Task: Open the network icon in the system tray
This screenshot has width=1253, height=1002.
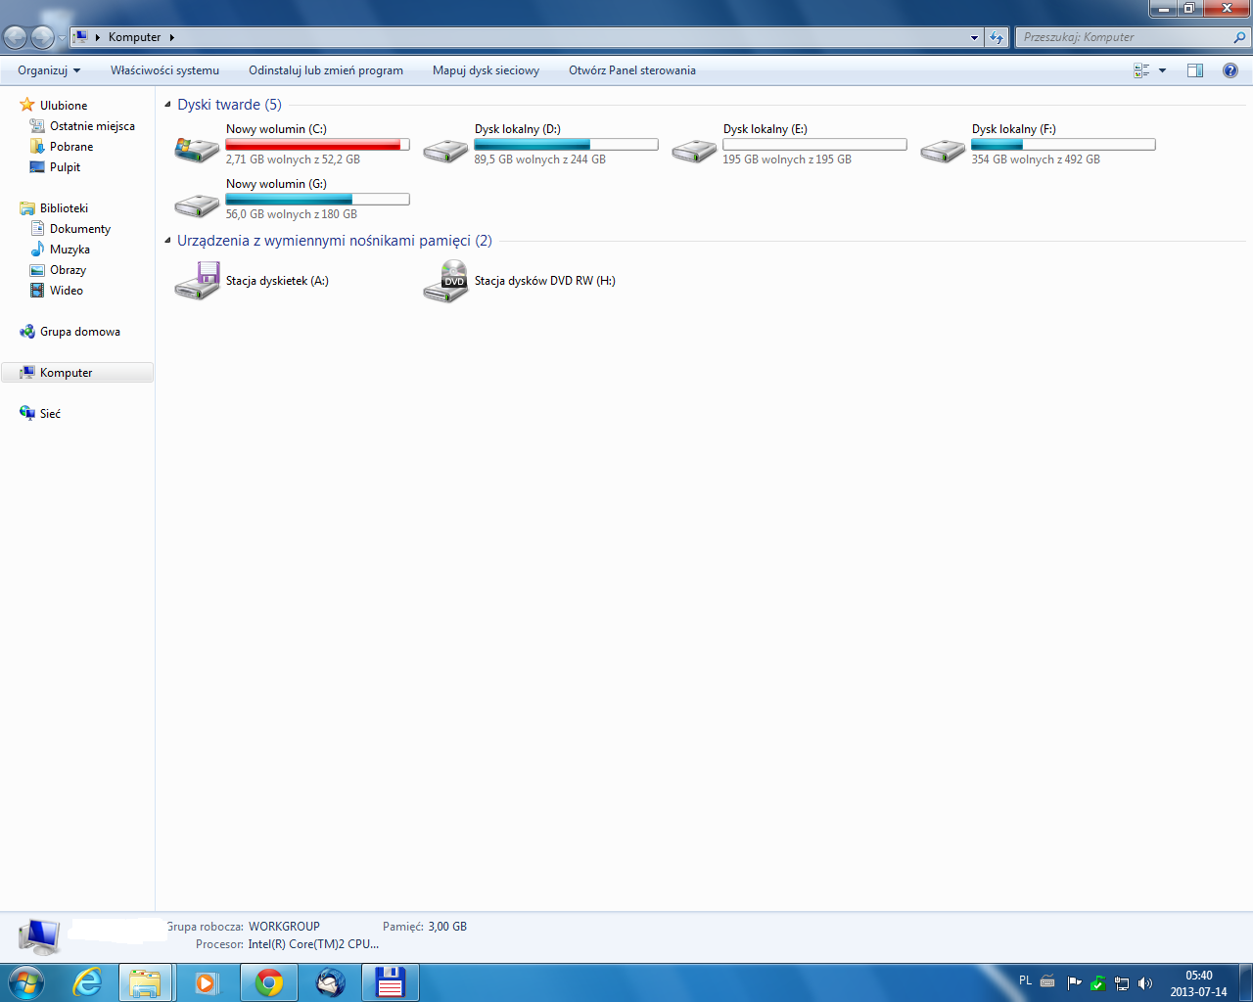Action: [1122, 981]
